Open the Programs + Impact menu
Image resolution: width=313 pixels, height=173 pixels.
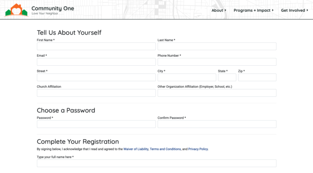point(251,10)
